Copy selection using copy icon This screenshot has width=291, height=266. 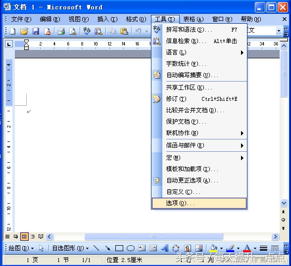[x=112, y=31]
